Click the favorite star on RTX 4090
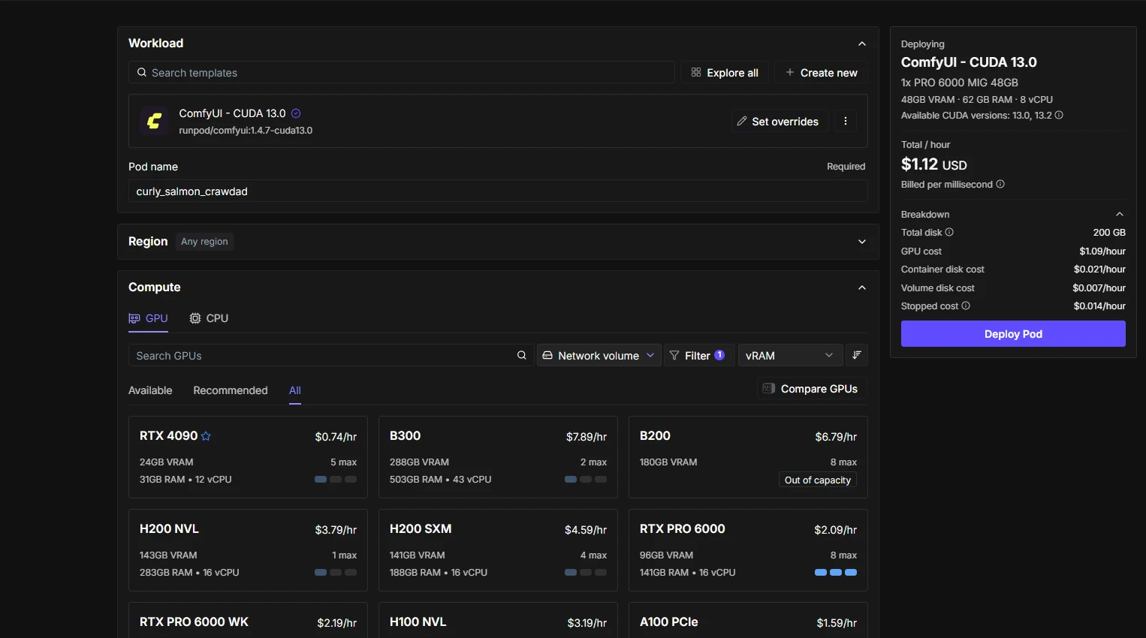The image size is (1146, 638). [207, 436]
